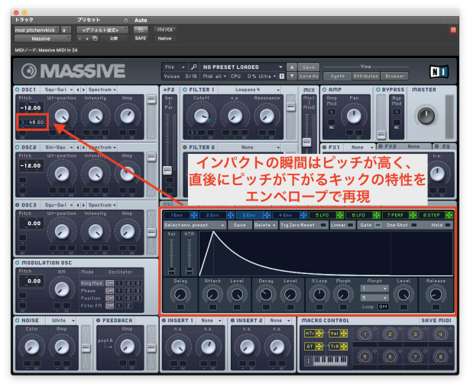
Task: Click the 5 LFO assign crosshair icon
Action: tap(339, 215)
